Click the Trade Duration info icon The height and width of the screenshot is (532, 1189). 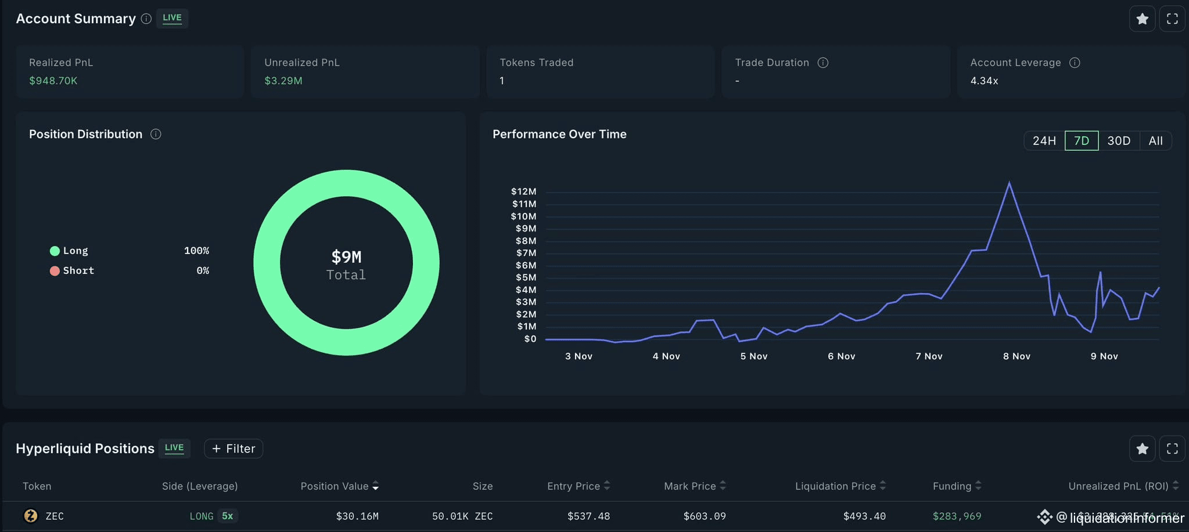pyautogui.click(x=822, y=63)
